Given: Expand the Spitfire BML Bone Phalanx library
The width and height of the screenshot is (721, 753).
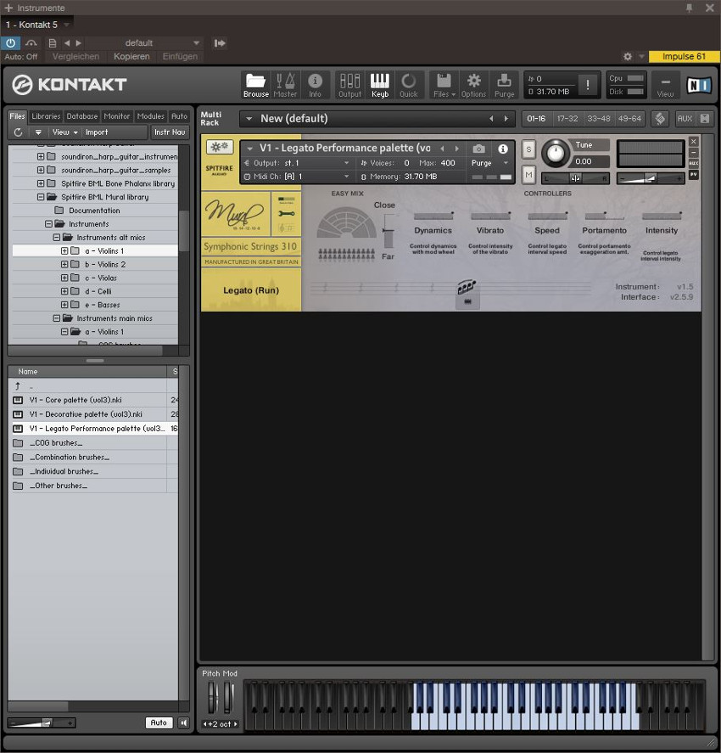Looking at the screenshot, I should tap(41, 183).
